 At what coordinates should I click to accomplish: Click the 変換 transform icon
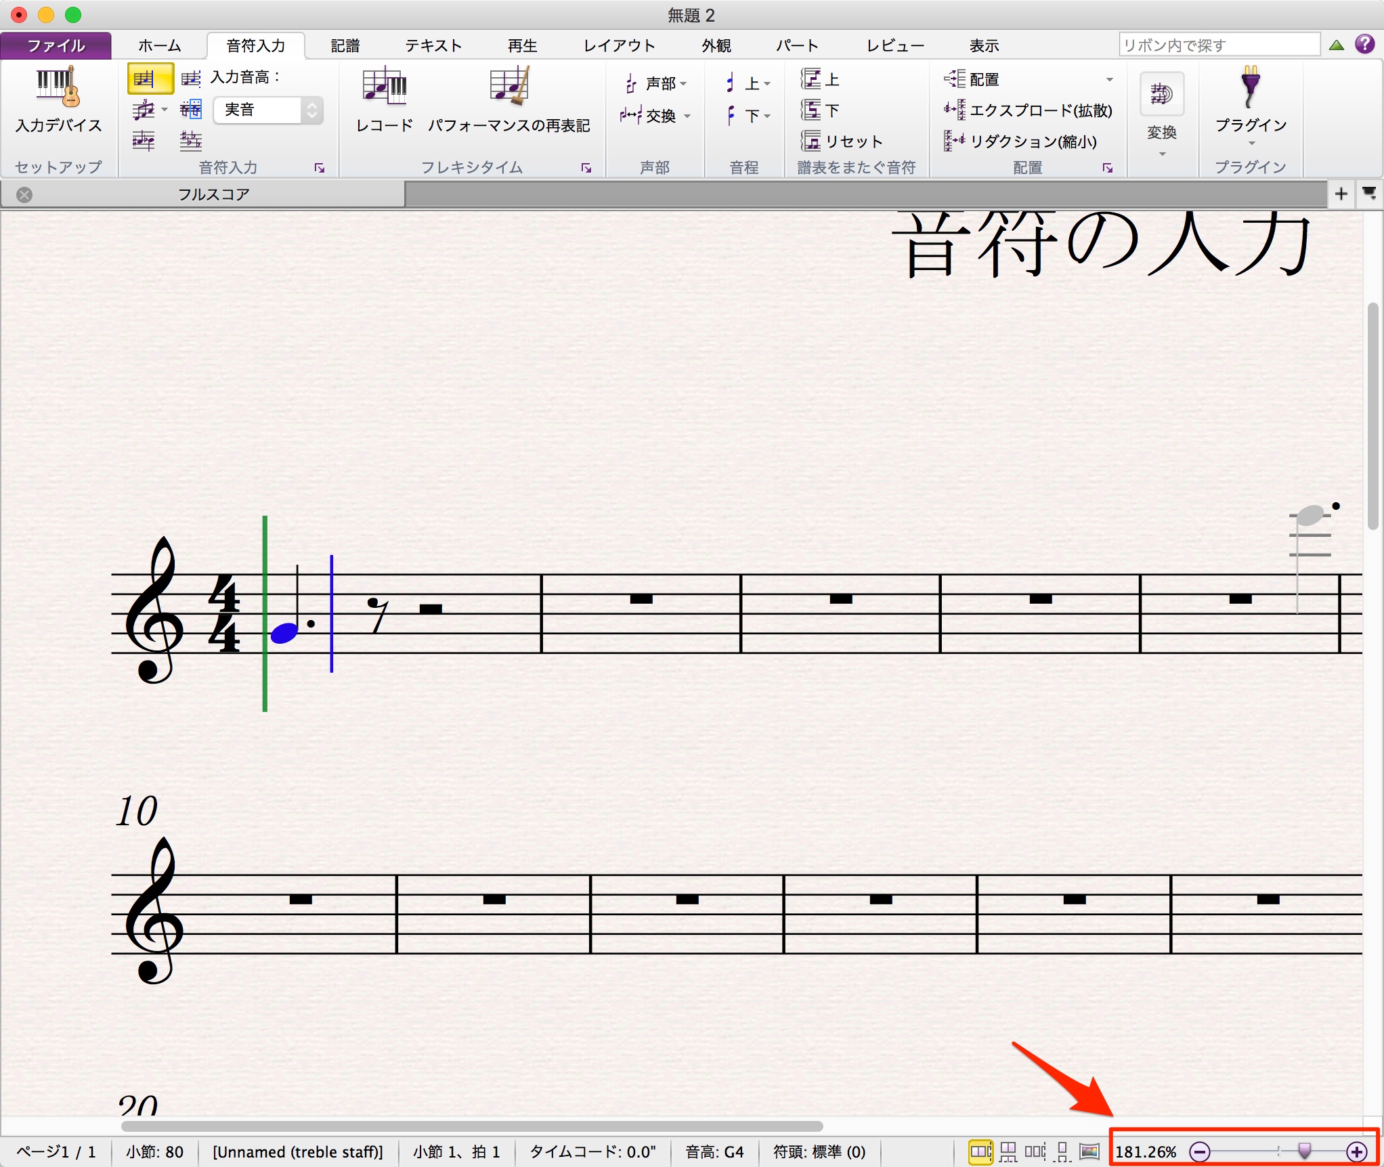pyautogui.click(x=1161, y=95)
